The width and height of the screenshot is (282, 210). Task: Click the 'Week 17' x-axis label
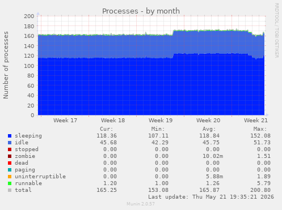(x=65, y=121)
